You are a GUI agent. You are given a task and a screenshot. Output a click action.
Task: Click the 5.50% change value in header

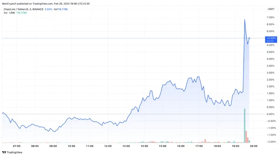tap(48, 9)
